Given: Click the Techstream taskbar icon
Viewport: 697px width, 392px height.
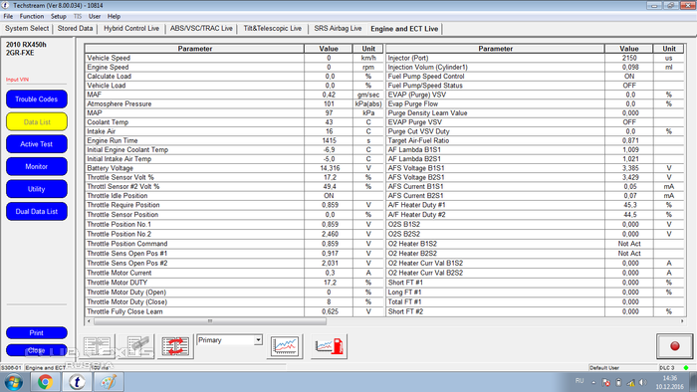Looking at the screenshot, I should coord(77,382).
